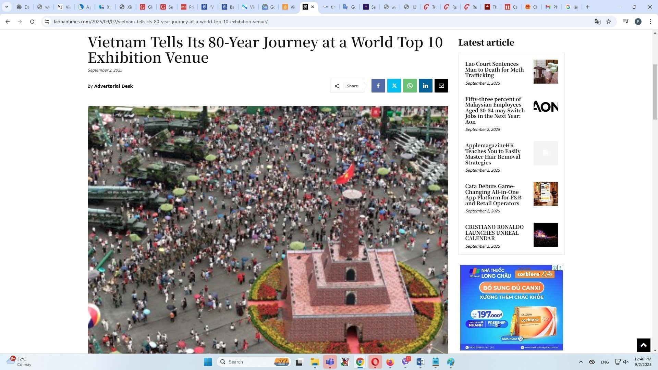Viewport: 658px width, 370px height.
Task: Open the Cata Debuts All-in-One App article
Action: [x=493, y=195]
